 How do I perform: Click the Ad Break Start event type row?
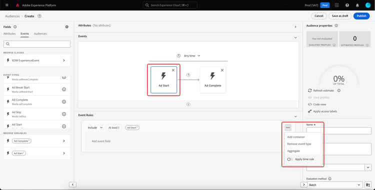pos(37,89)
